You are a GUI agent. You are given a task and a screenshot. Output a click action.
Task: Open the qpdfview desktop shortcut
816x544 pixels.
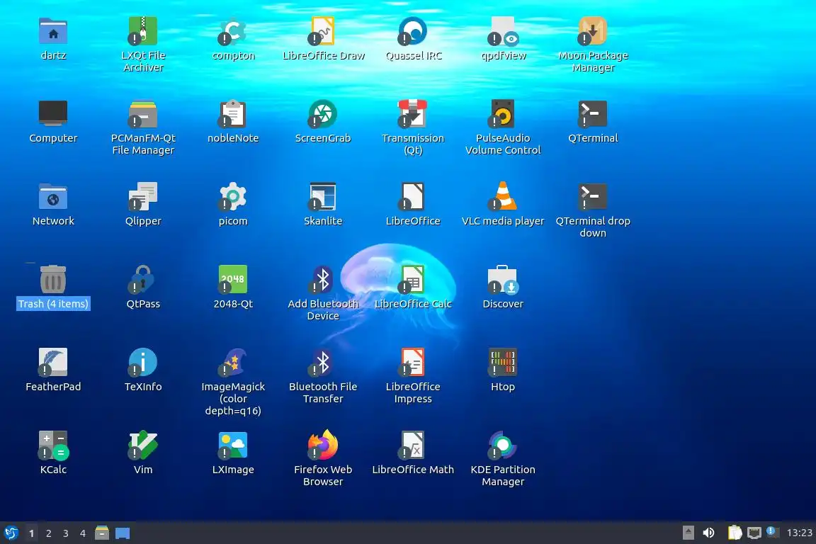[x=503, y=31]
